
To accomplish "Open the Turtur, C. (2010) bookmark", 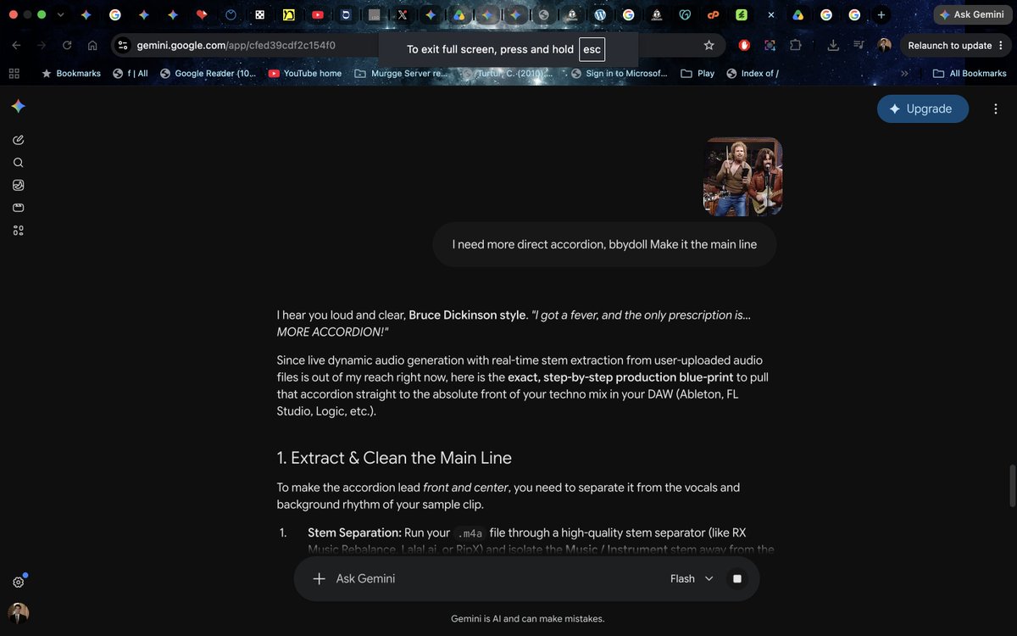I will [508, 74].
